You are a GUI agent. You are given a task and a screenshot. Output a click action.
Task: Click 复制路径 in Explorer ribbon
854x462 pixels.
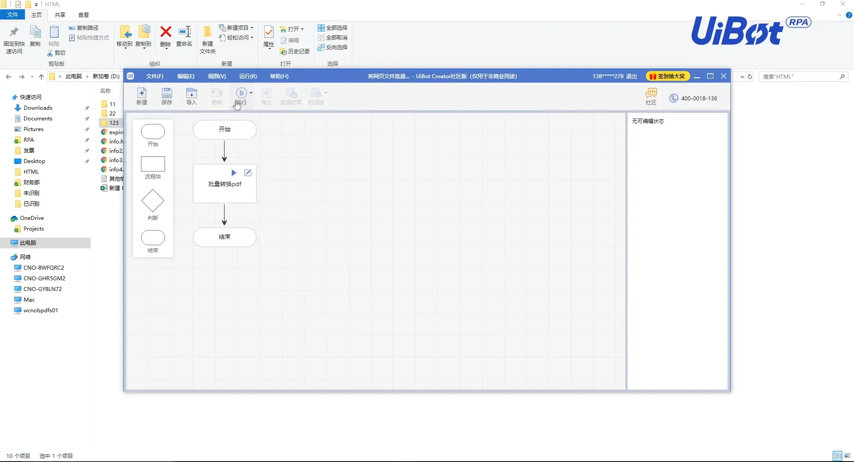click(84, 28)
